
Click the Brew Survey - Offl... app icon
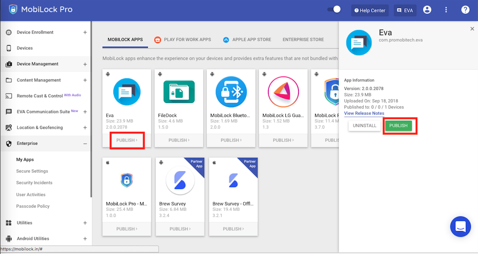pyautogui.click(x=233, y=180)
